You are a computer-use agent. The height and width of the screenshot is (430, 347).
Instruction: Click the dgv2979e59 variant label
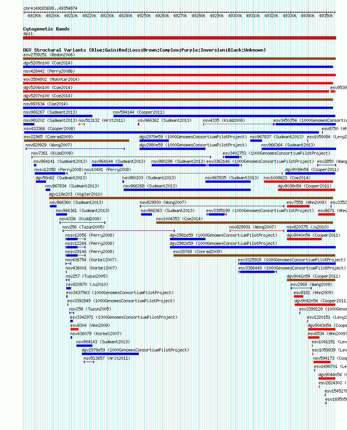(x=193, y=137)
